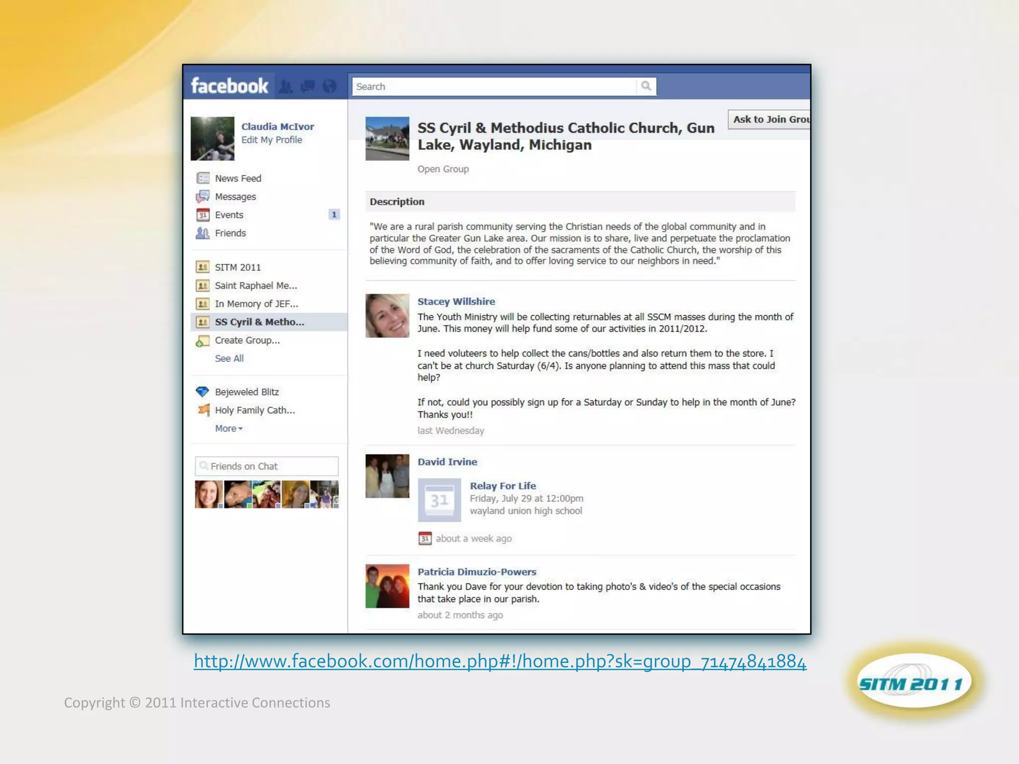Screen dimensions: 1019x764
Task: Open David Irvine's profile name
Action: click(x=447, y=462)
